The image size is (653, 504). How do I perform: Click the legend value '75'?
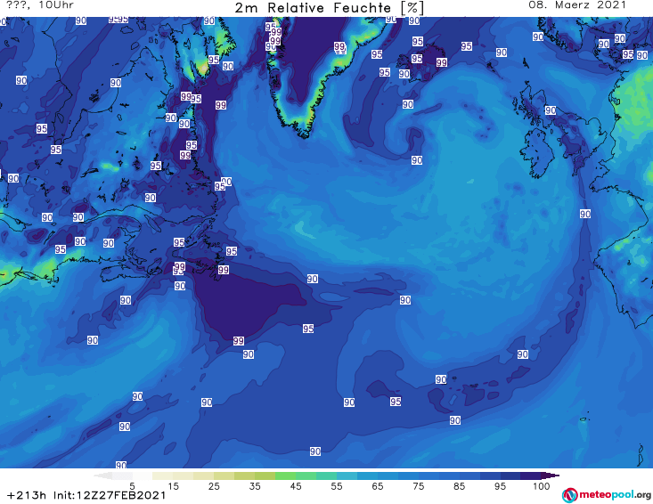point(419,486)
